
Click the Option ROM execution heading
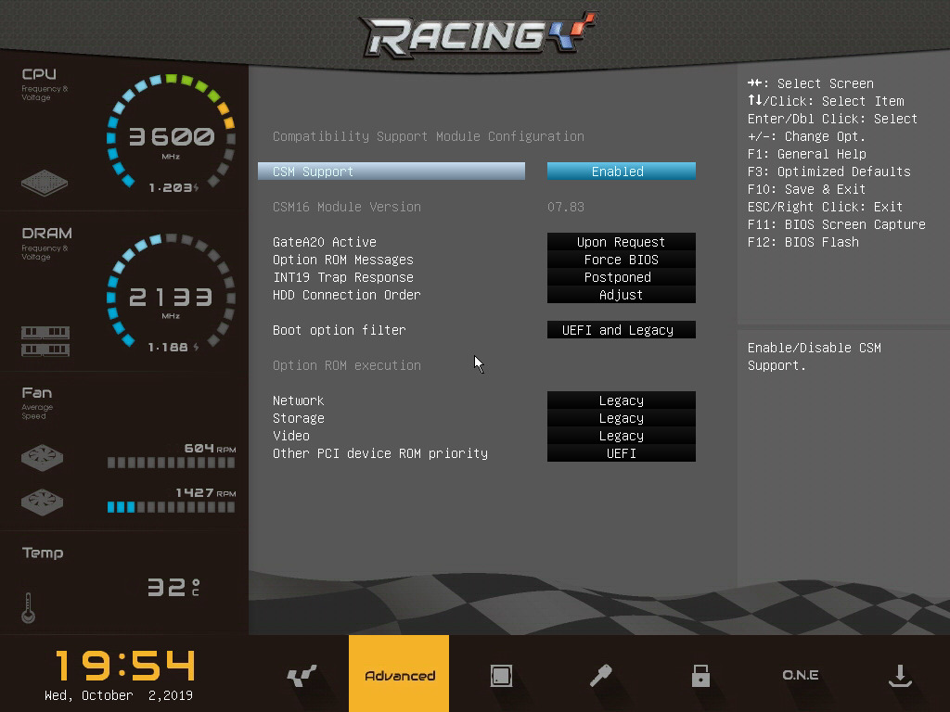coord(347,365)
